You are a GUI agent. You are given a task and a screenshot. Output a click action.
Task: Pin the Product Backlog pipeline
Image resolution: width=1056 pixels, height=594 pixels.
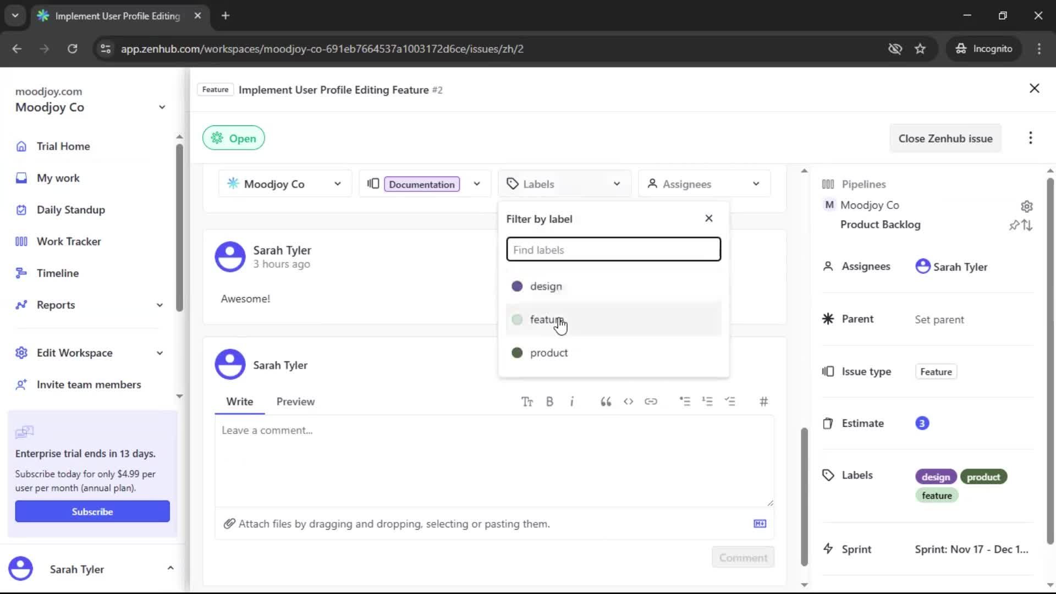point(1015,225)
